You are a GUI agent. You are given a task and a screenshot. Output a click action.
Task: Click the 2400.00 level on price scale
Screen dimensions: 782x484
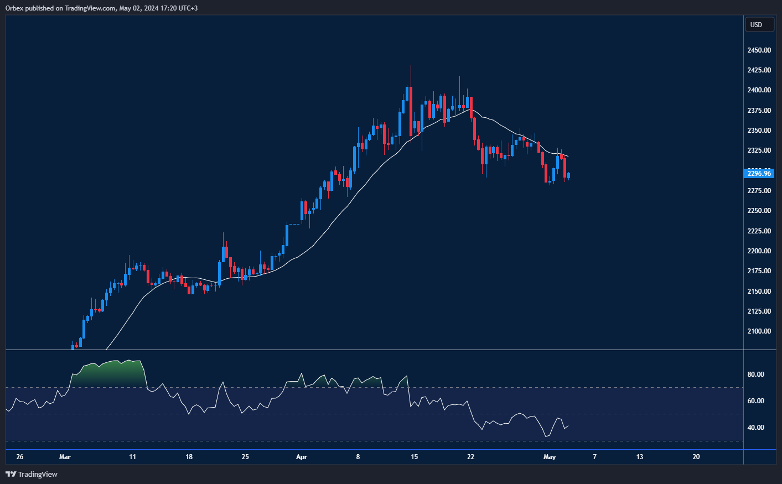point(759,90)
